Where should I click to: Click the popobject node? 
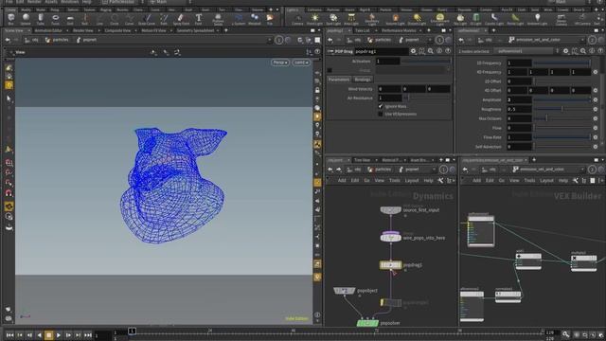pos(345,291)
